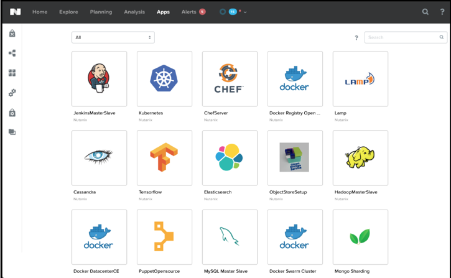Click the Mongo Sharding name label
Viewport: 451px width, 278px height.
tap(351, 271)
